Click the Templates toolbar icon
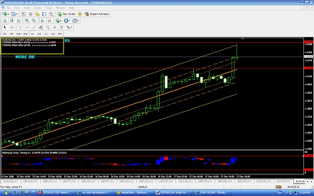This screenshot has height=196, width=314. pos(74,21)
